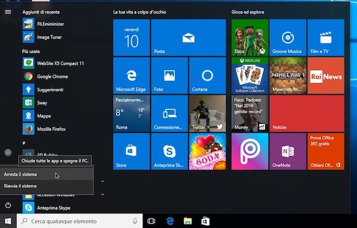Click the La tua vita a colpo d'occhio heading

[139, 12]
